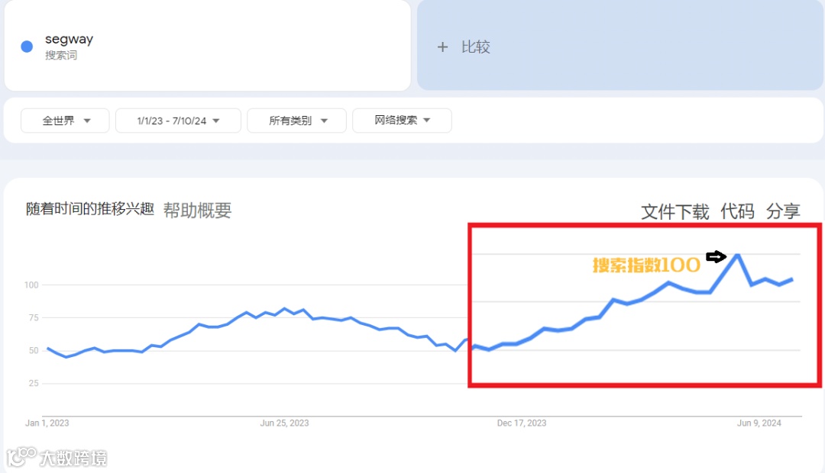Click the Jun 9, 2024 axis label
The height and width of the screenshot is (473, 825).
coord(759,423)
